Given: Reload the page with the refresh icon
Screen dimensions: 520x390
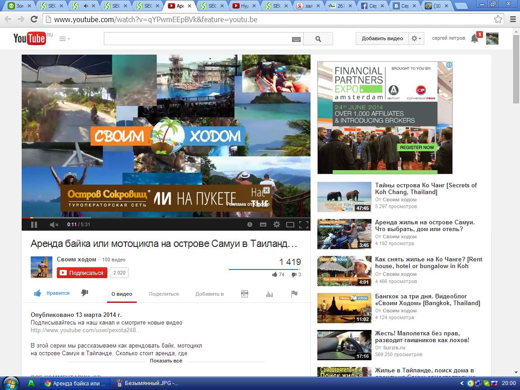Looking at the screenshot, I should 34,19.
